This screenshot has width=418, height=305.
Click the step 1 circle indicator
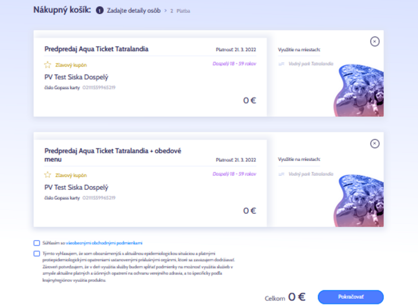pos(100,10)
